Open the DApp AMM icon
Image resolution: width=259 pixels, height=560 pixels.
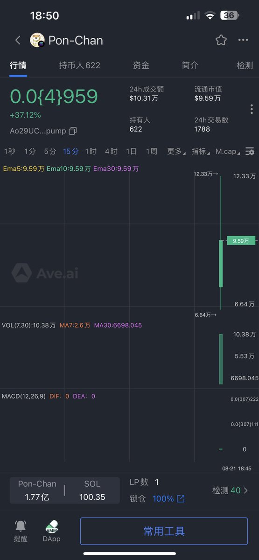tap(52, 526)
